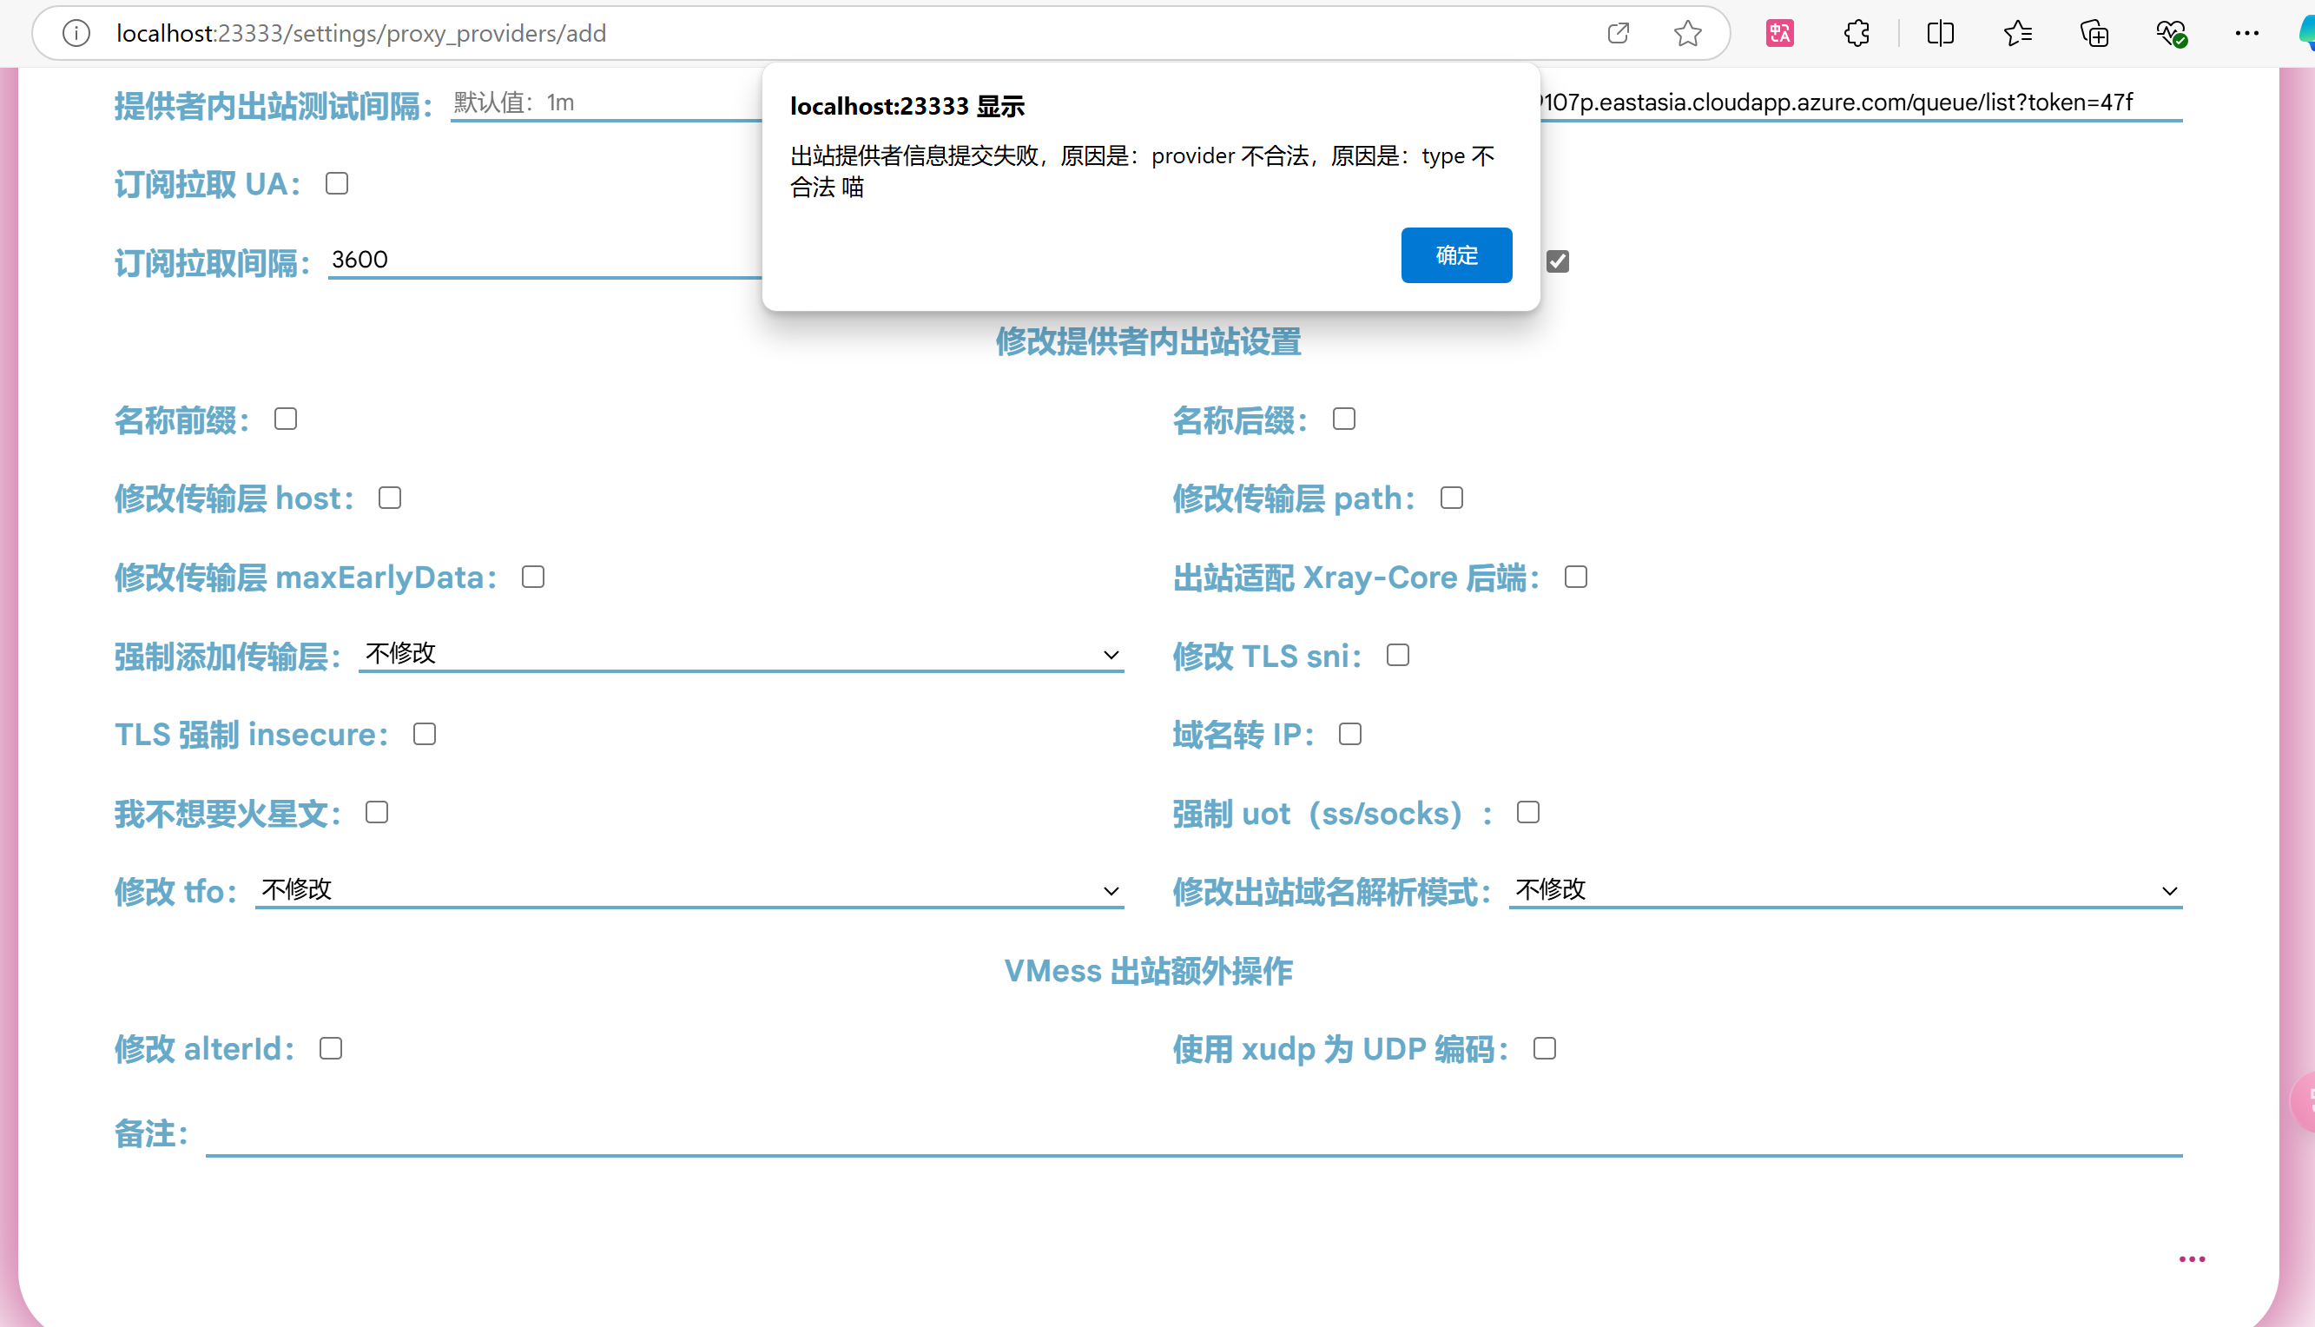
Task: Open the browser essentials heart icon
Action: pos(2171,34)
